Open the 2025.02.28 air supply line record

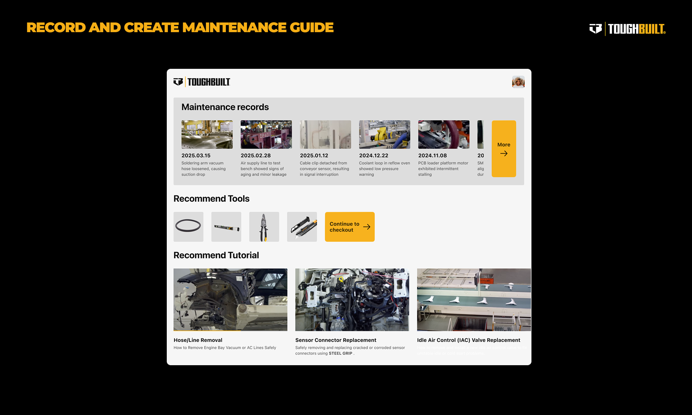pos(266,135)
